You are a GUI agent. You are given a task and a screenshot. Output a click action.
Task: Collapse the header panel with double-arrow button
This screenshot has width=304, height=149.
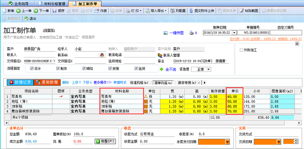tap(297, 44)
